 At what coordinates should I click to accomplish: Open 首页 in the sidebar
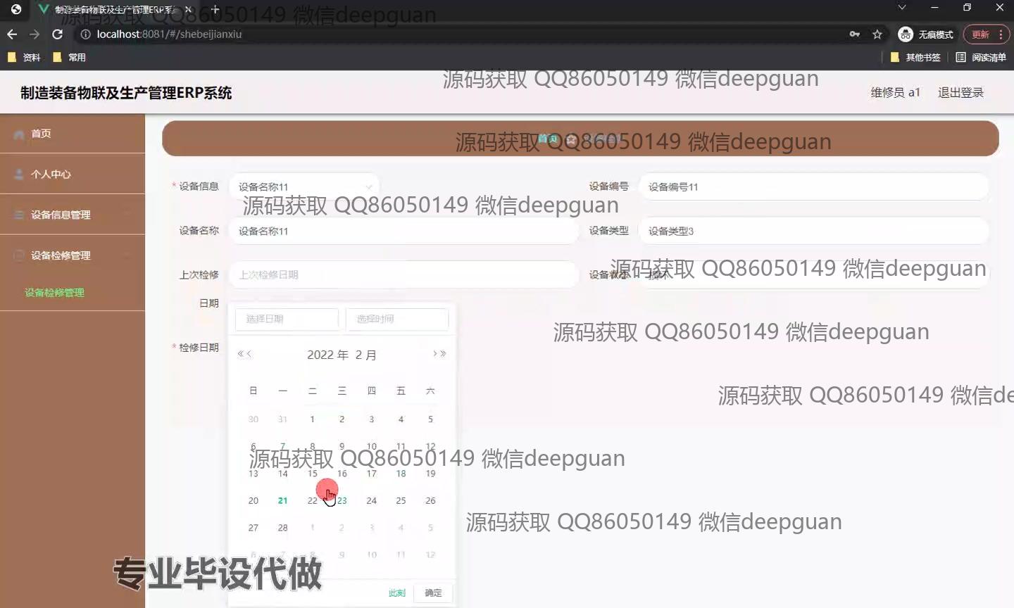[41, 134]
